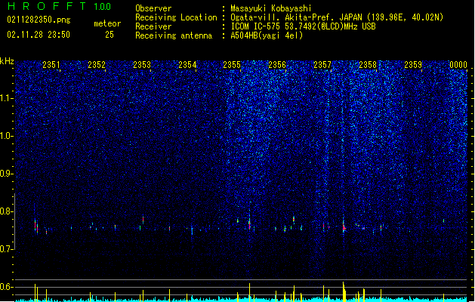The height and width of the screenshot is (302, 475).
Task: Click the meteor count value 25
Action: 109,35
